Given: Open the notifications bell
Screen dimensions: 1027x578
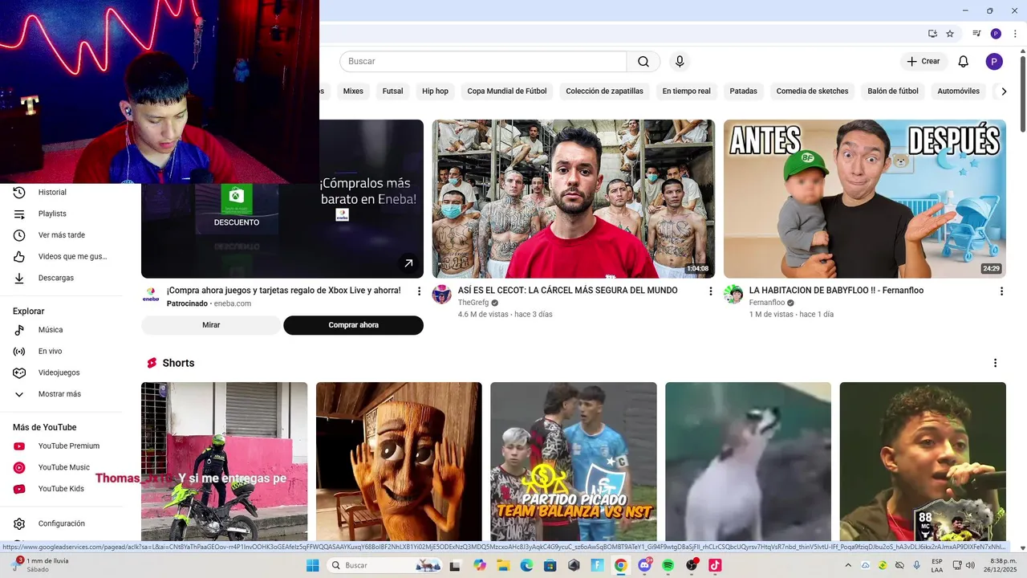Looking at the screenshot, I should click(x=964, y=62).
